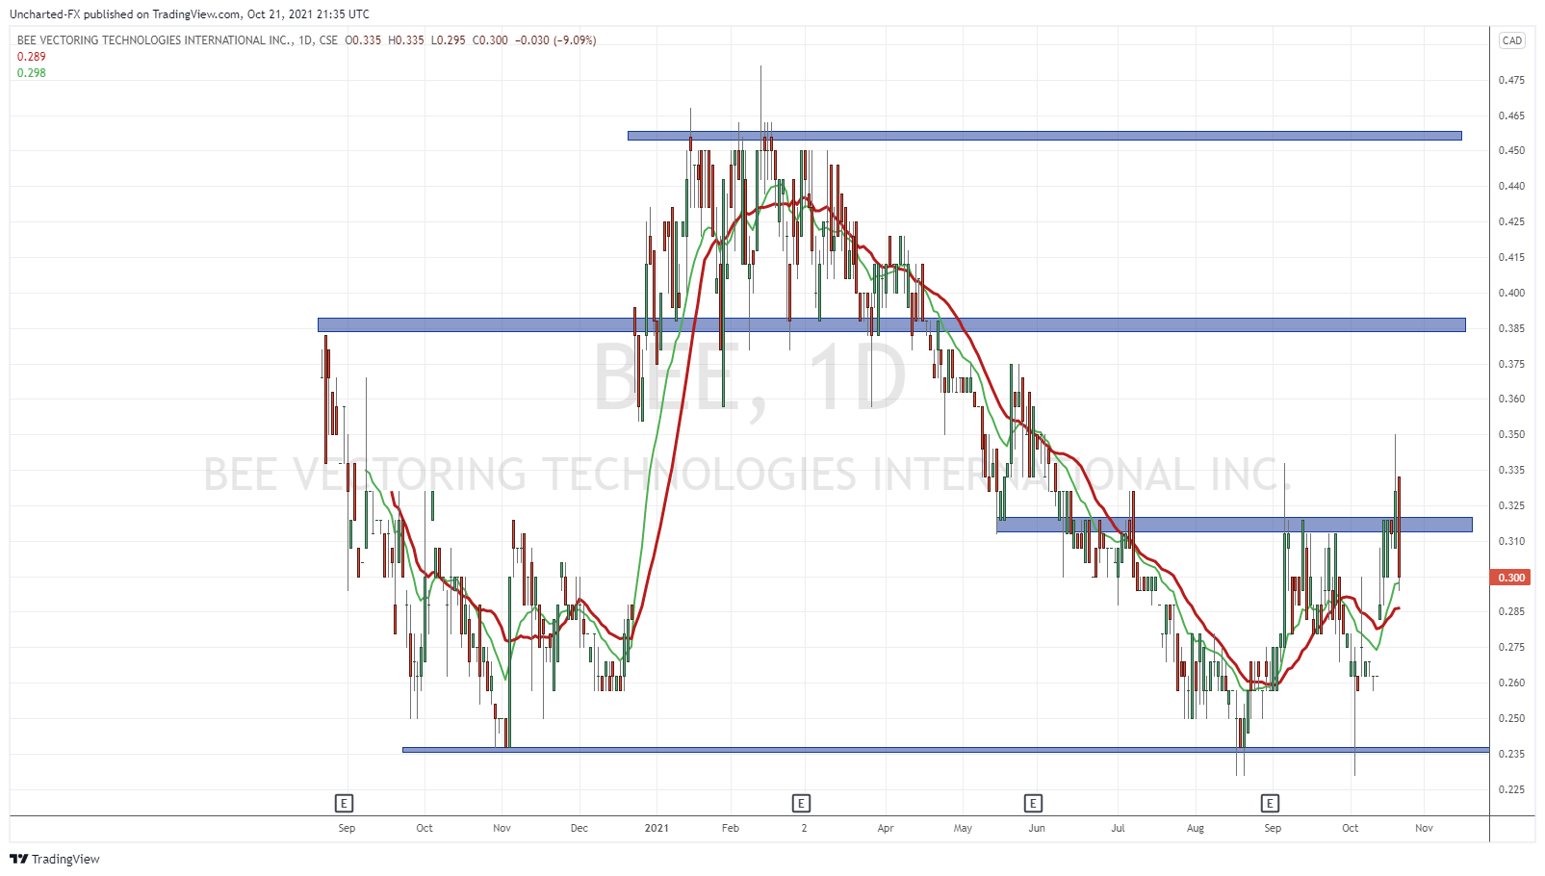
Task: Select the blue resistance zone near 0.455
Action: click(x=1044, y=136)
